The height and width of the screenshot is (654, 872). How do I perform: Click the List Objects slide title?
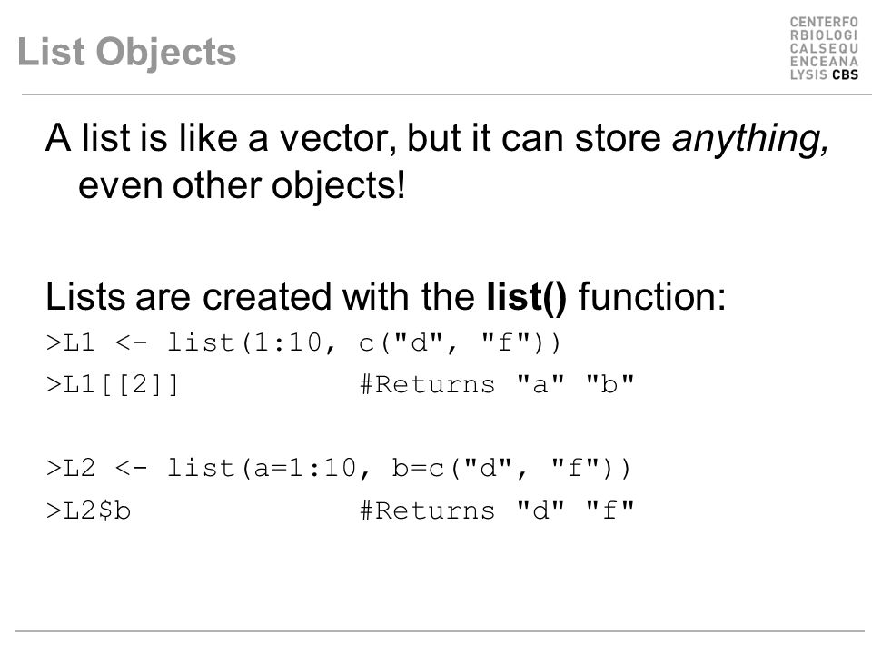tap(127, 53)
